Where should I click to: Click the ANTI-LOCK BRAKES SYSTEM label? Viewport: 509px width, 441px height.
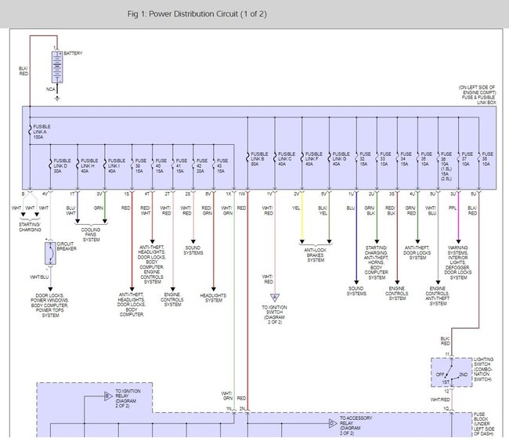click(x=316, y=255)
